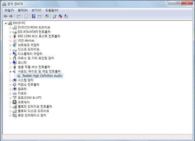Select the 저장소 컨트롤러 label
This screenshot has width=195, height=141.
click(x=29, y=84)
